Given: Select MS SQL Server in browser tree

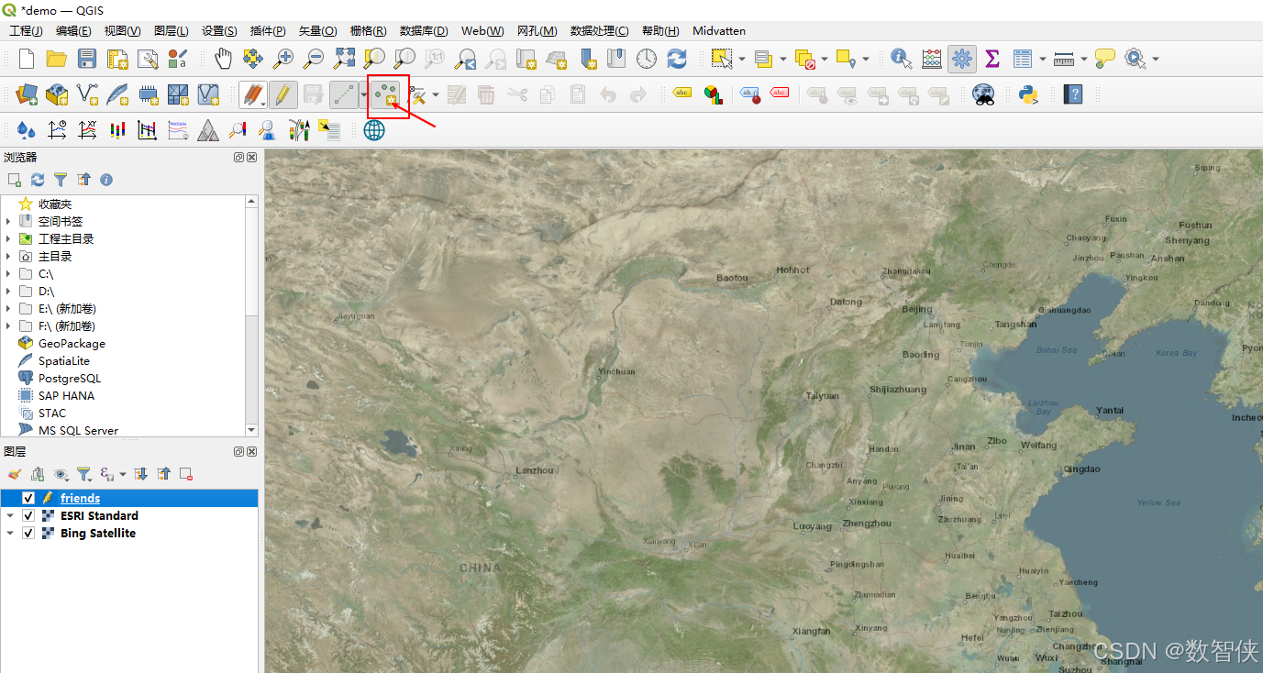Looking at the screenshot, I should pyautogui.click(x=78, y=430).
